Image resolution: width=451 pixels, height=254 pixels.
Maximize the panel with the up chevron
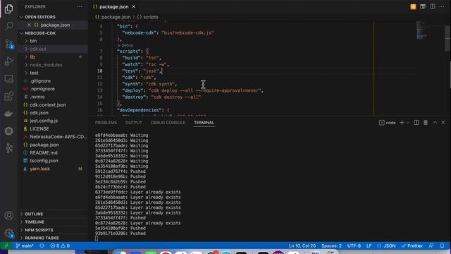[x=435, y=122]
